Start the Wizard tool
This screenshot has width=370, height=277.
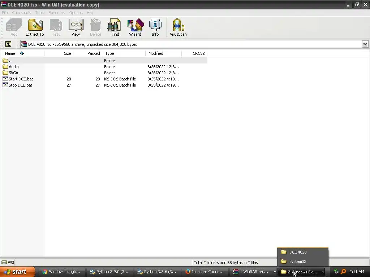click(135, 27)
